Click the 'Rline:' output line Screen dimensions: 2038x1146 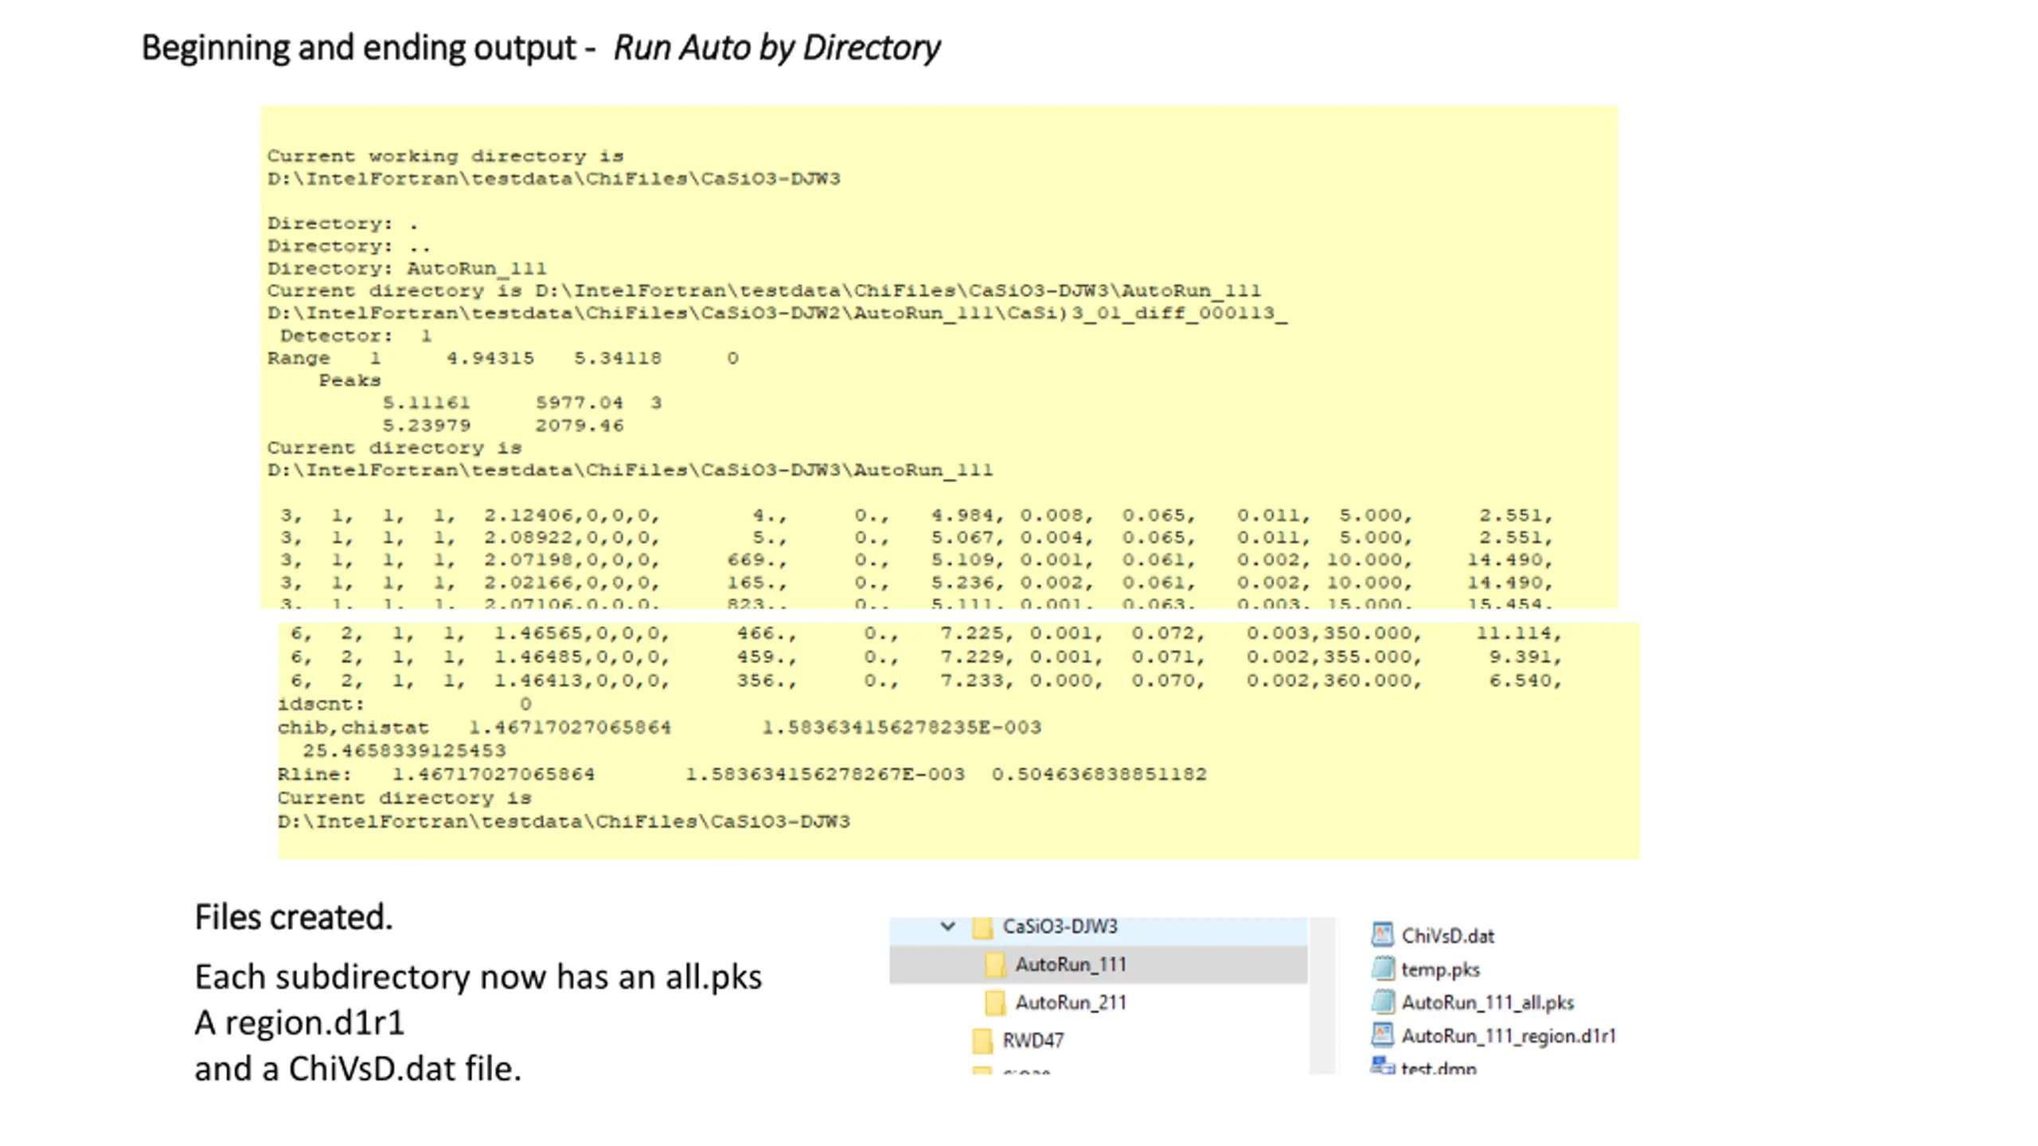(x=742, y=774)
